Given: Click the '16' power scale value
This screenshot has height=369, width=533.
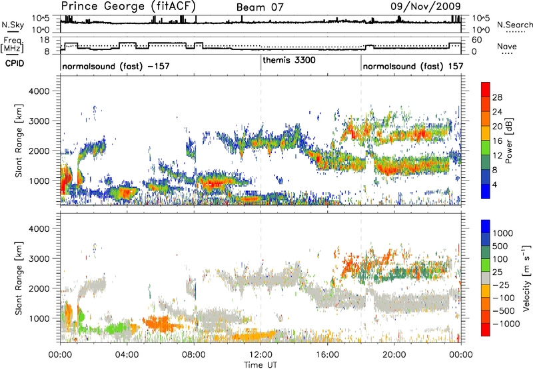Looking at the screenshot, I should [x=497, y=141].
